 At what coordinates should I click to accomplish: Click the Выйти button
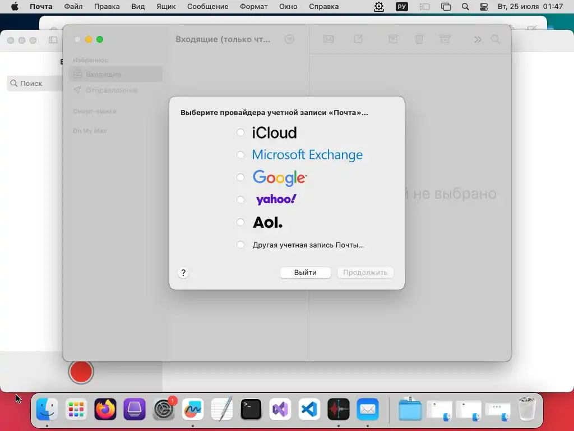[305, 273]
